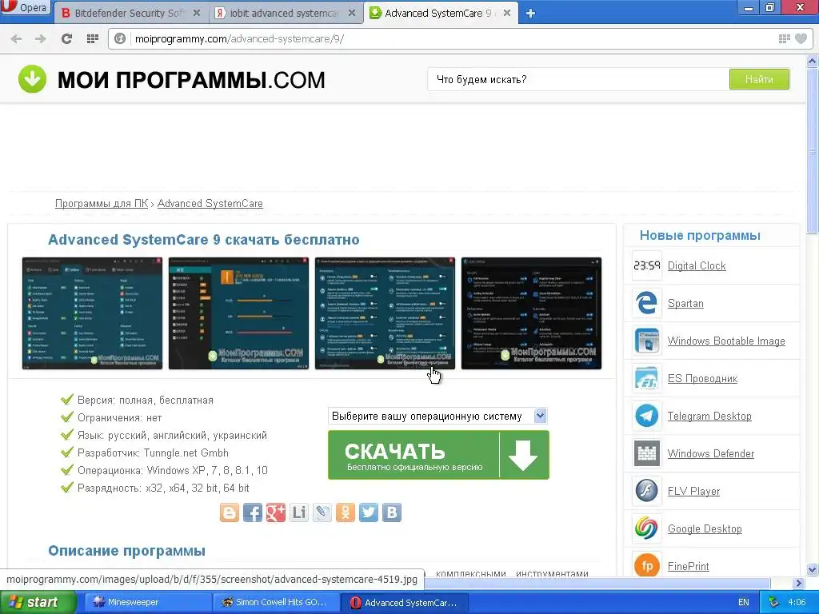Click the МОИ ПРОГРАММЫ.COM site title

pyautogui.click(x=191, y=80)
